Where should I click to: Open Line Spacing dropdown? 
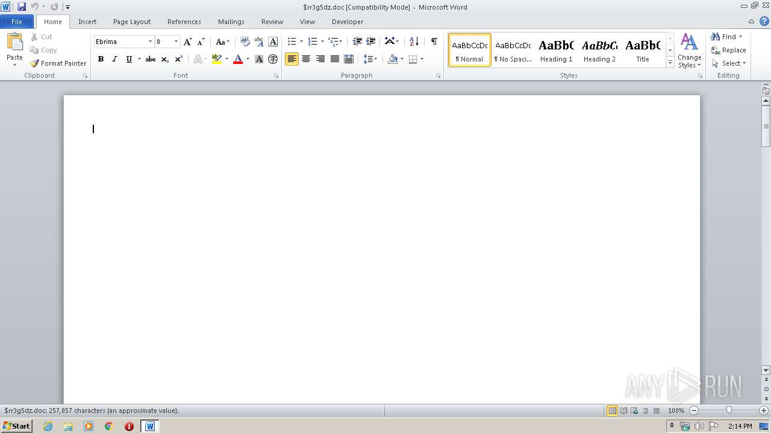tap(370, 59)
